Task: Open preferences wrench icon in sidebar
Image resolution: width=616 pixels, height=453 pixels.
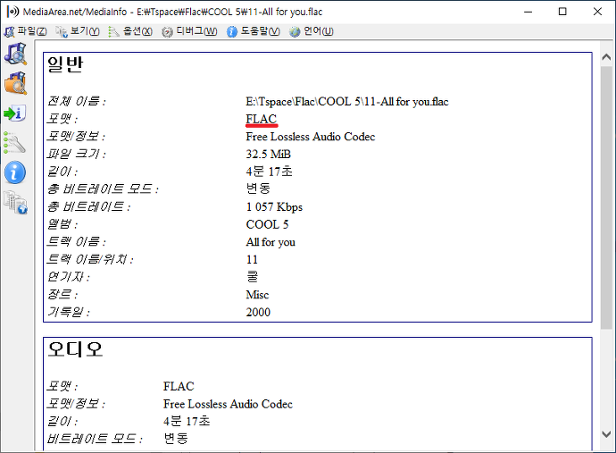Action: [14, 142]
